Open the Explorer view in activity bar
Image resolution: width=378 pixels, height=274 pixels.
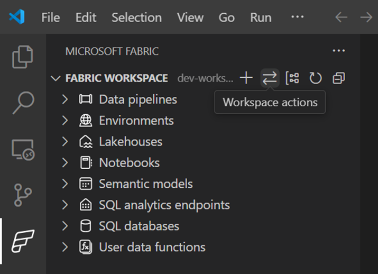[x=22, y=57]
